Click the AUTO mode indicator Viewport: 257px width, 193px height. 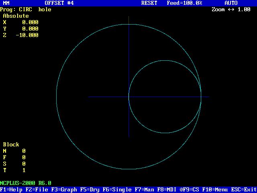pyautogui.click(x=231, y=3)
